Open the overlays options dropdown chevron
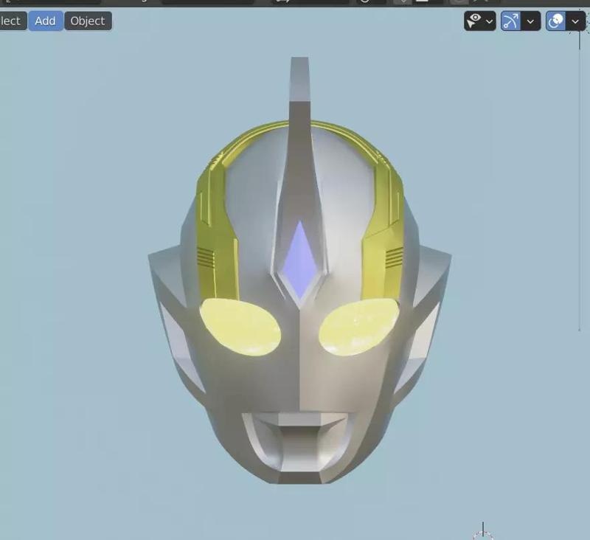 click(530, 21)
